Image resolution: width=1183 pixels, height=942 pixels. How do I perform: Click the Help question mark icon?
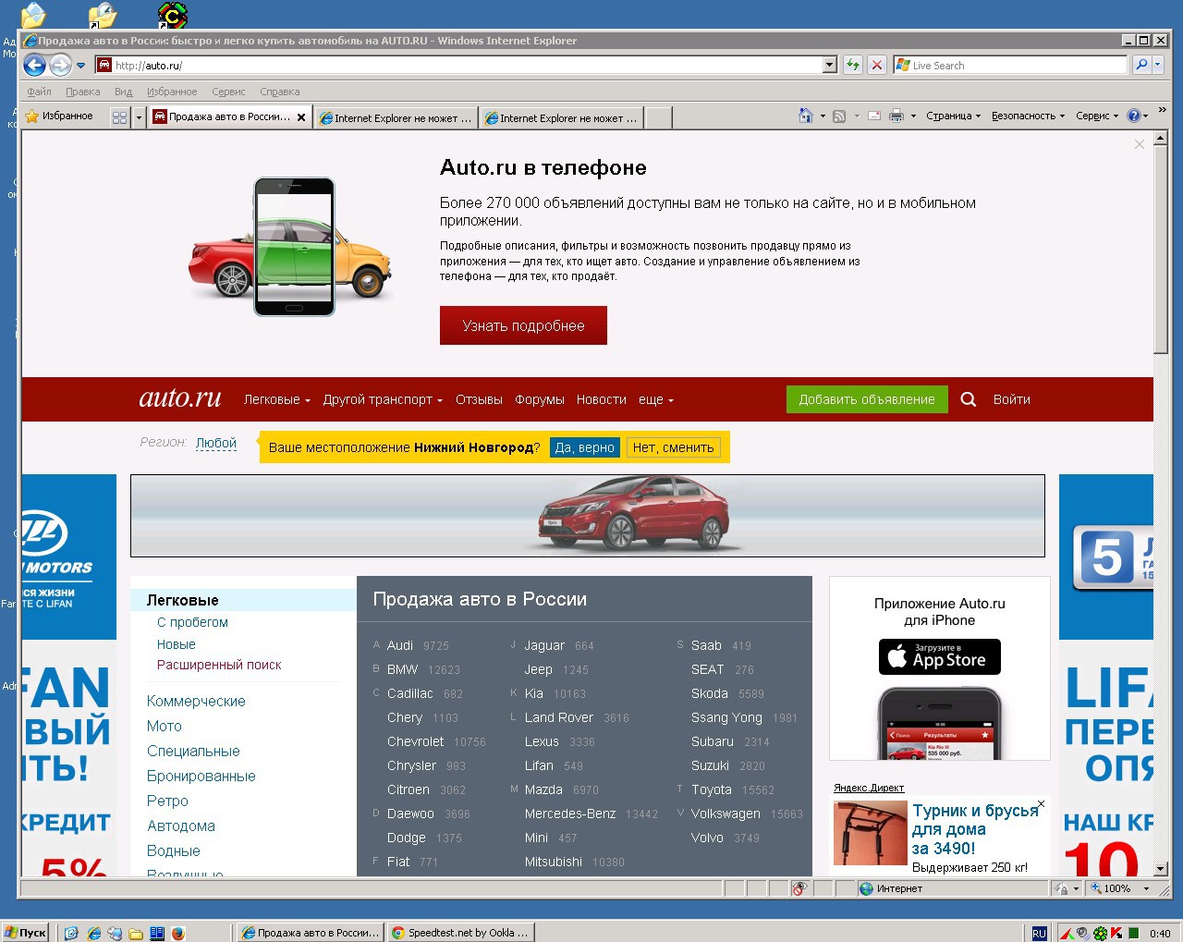(1133, 116)
